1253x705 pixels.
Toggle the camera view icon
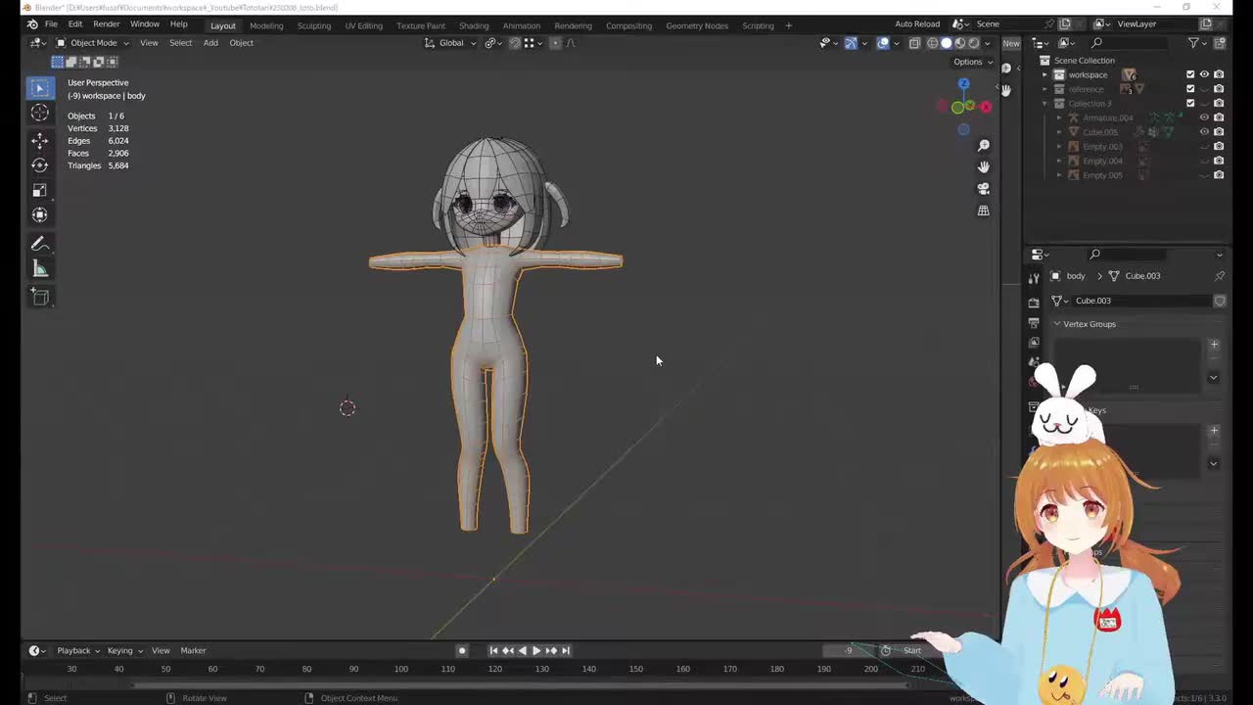coord(983,188)
